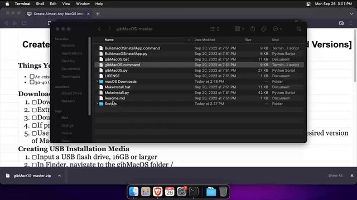The height and width of the screenshot is (200, 357).
Task: Open iCloud Drive in Finder sidebar
Action: tap(71, 93)
